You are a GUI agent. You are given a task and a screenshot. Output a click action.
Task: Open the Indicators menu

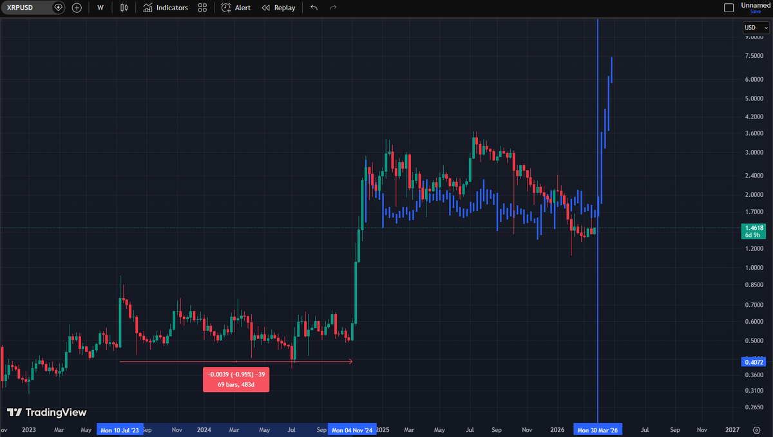(x=166, y=8)
